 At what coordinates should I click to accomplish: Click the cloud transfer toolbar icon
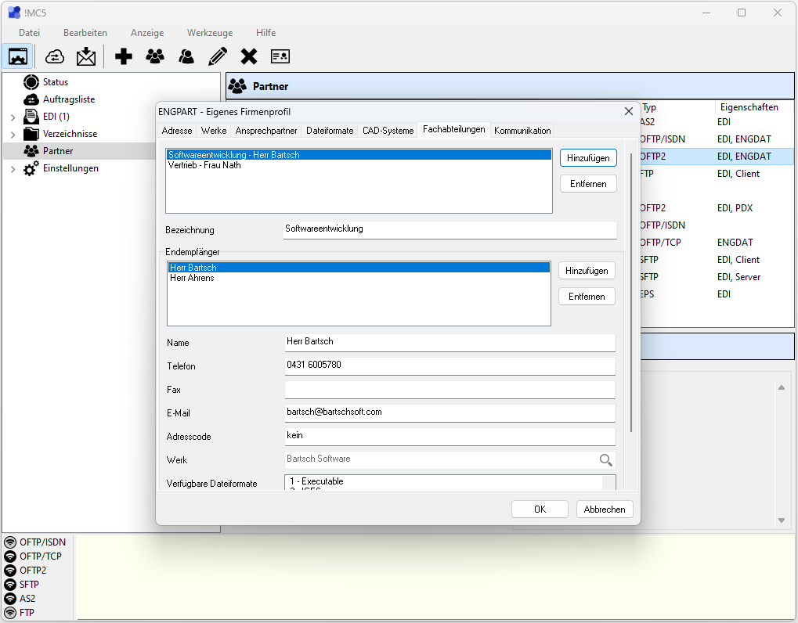(x=55, y=56)
